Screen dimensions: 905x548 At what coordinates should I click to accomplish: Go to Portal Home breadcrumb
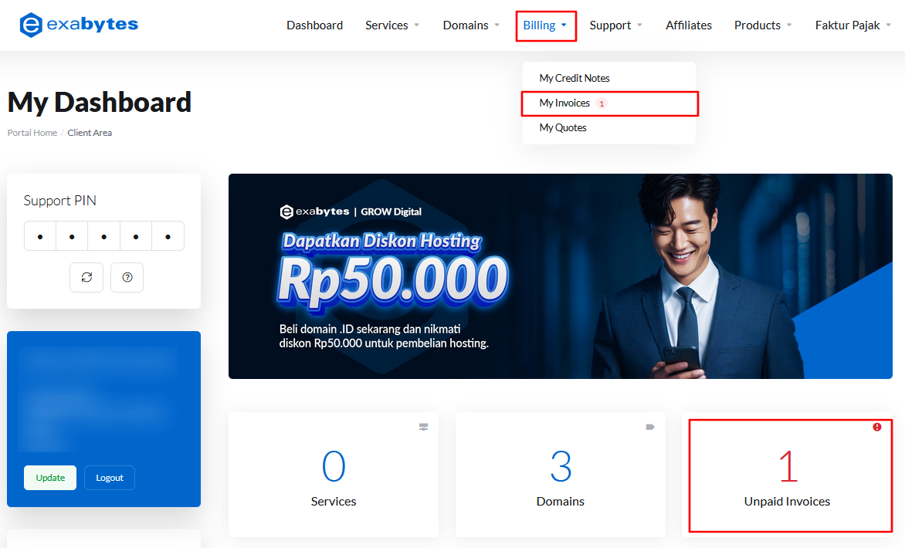coord(32,133)
